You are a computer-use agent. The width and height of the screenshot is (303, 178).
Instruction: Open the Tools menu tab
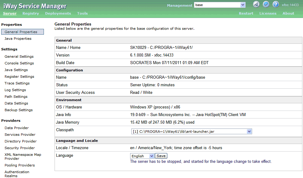tap(83, 13)
